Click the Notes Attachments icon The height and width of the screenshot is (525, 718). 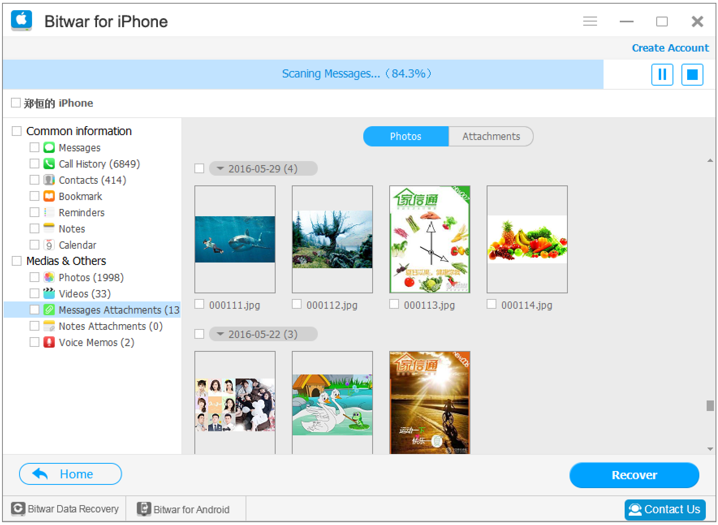pyautogui.click(x=49, y=326)
